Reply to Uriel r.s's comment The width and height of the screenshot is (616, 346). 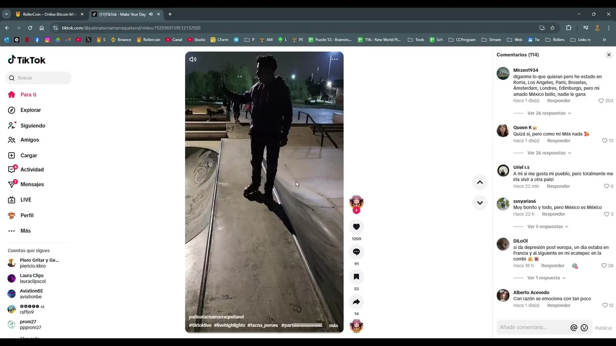click(558, 186)
